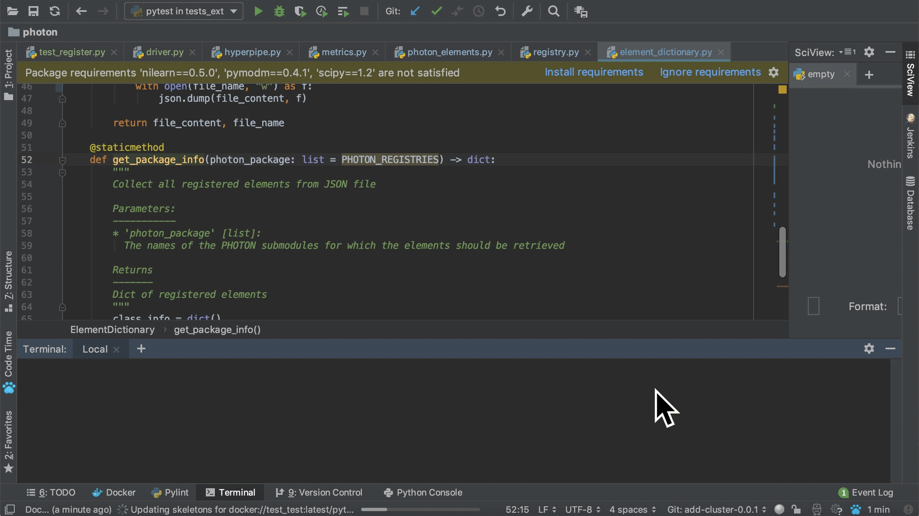Collapse the docstring fold at line 53

[62, 172]
